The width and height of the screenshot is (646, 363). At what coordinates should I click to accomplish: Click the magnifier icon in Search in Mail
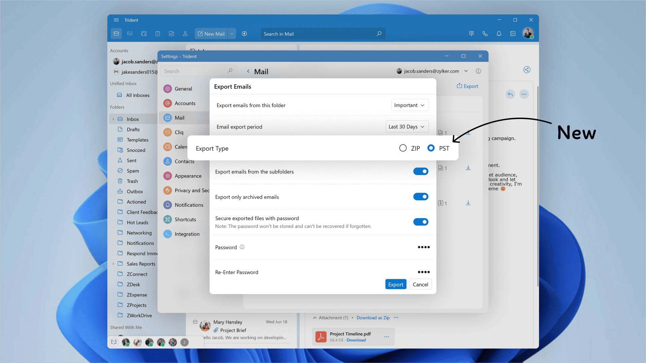click(379, 34)
